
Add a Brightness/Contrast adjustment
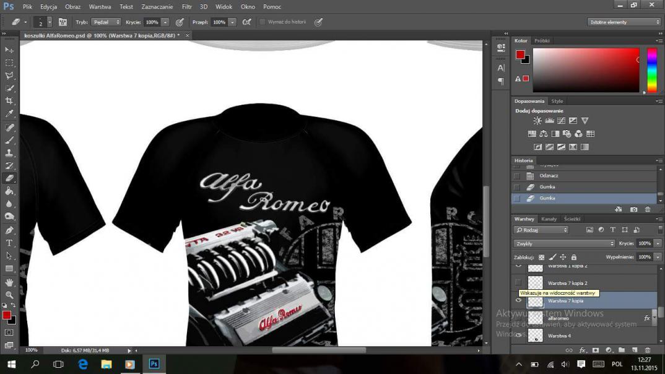537,121
